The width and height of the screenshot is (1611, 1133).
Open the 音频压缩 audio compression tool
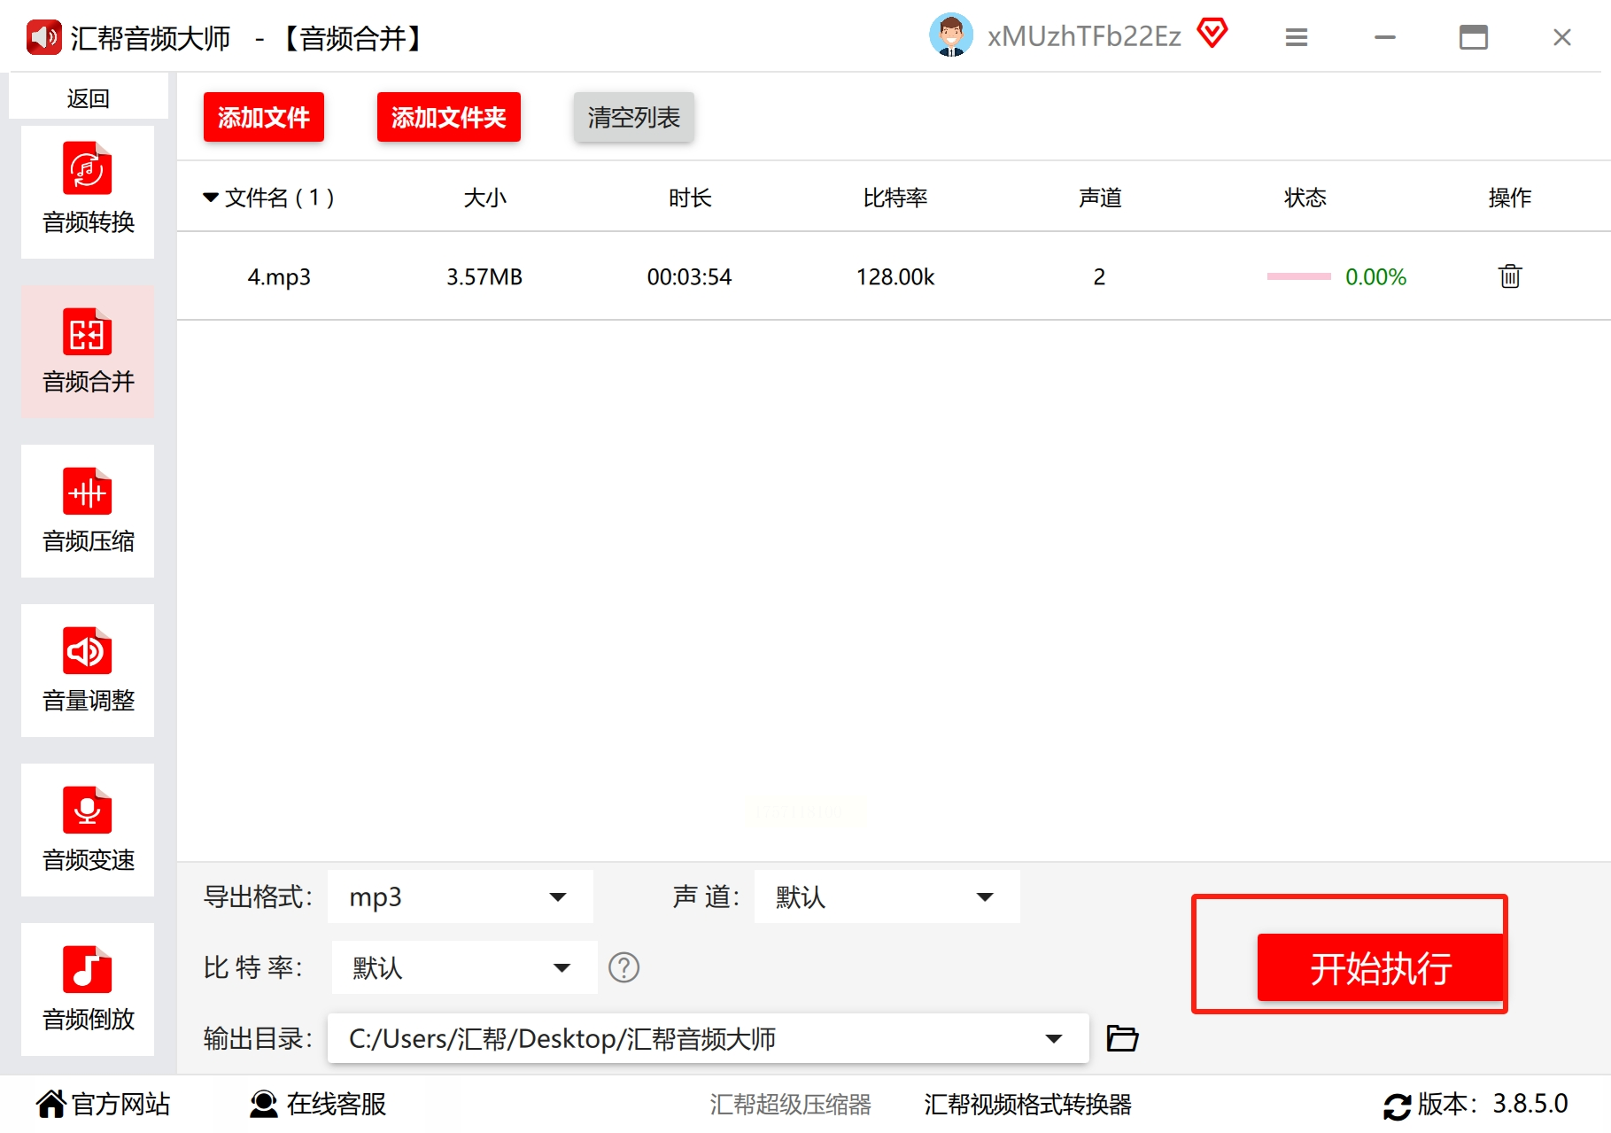pyautogui.click(x=88, y=511)
